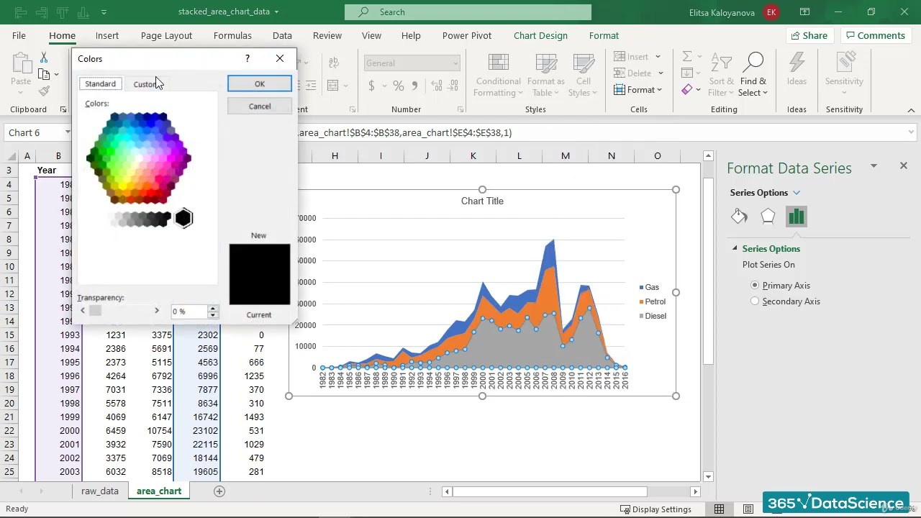
Task: Switch to Page Layout view in status bar
Action: click(x=748, y=509)
